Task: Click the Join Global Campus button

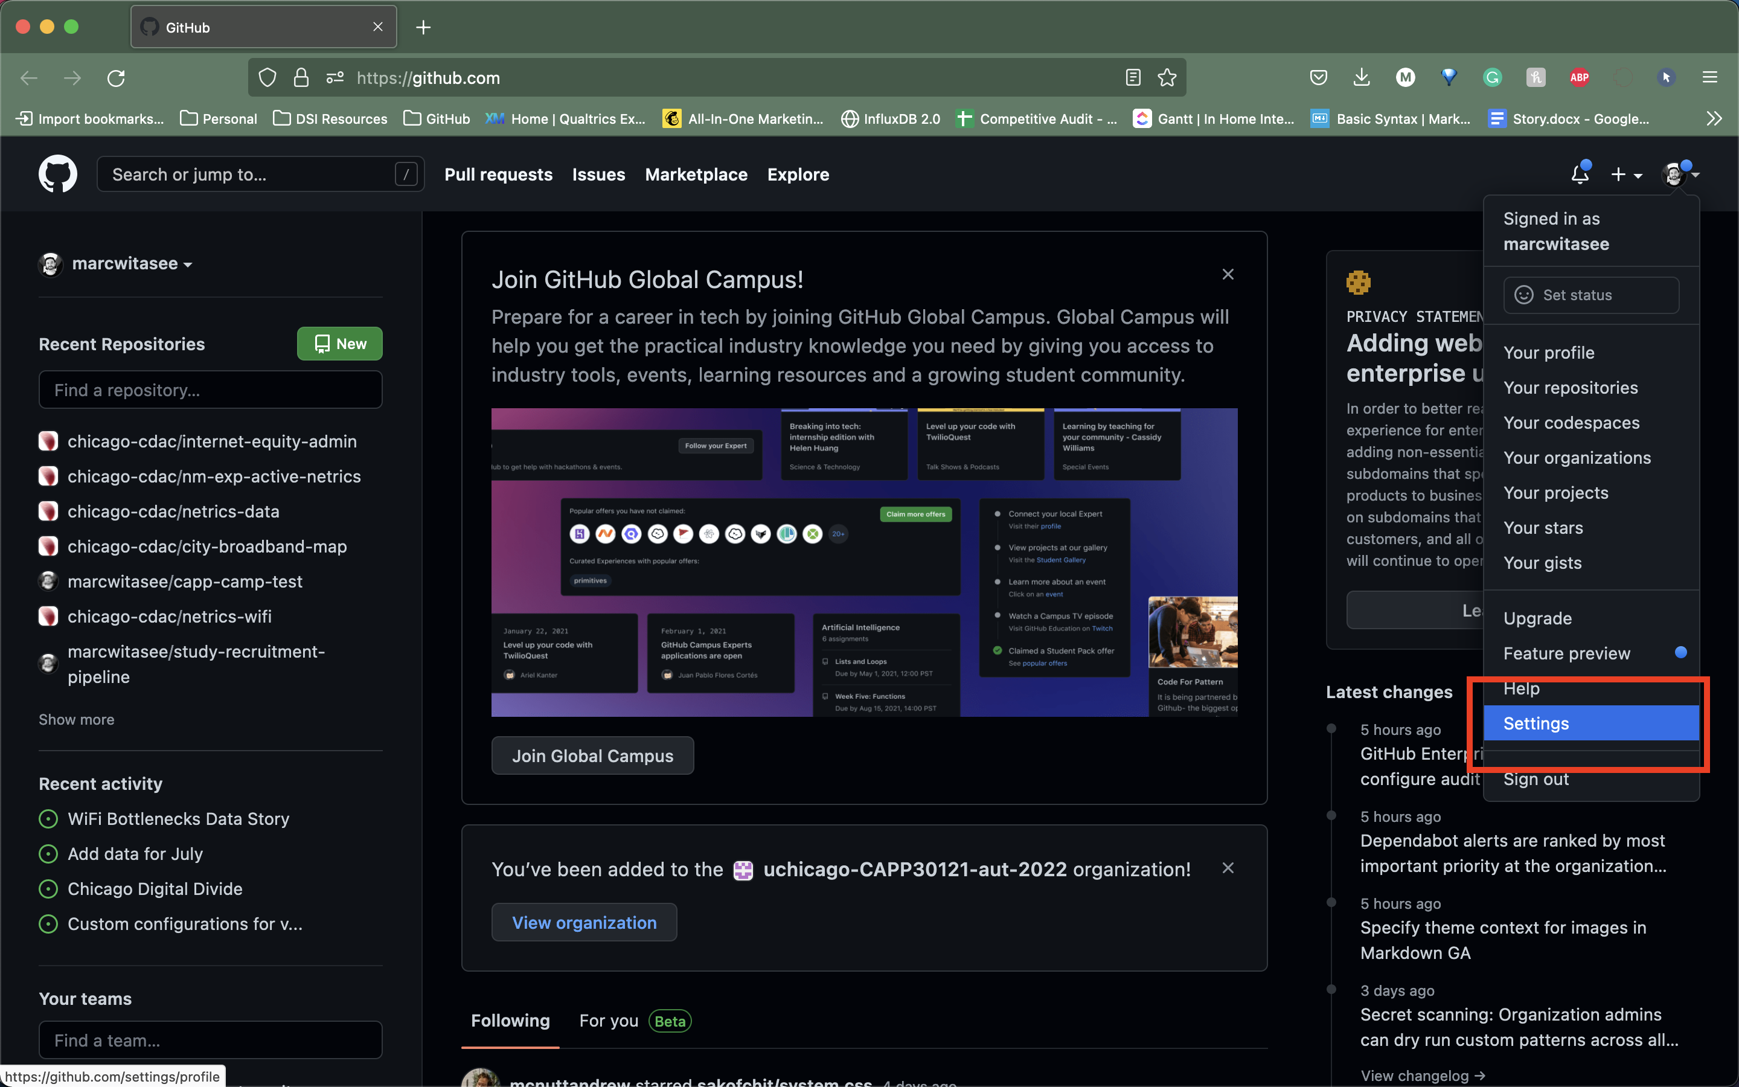Action: (592, 755)
